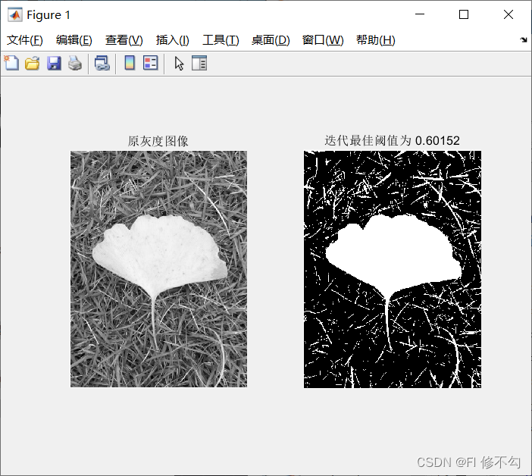The image size is (532, 476).
Task: Open the 查看(V) menu
Action: (x=124, y=40)
